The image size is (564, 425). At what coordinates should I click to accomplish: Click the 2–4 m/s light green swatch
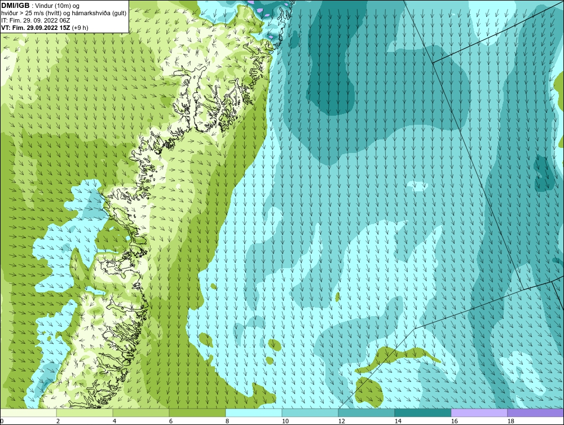tap(85, 413)
